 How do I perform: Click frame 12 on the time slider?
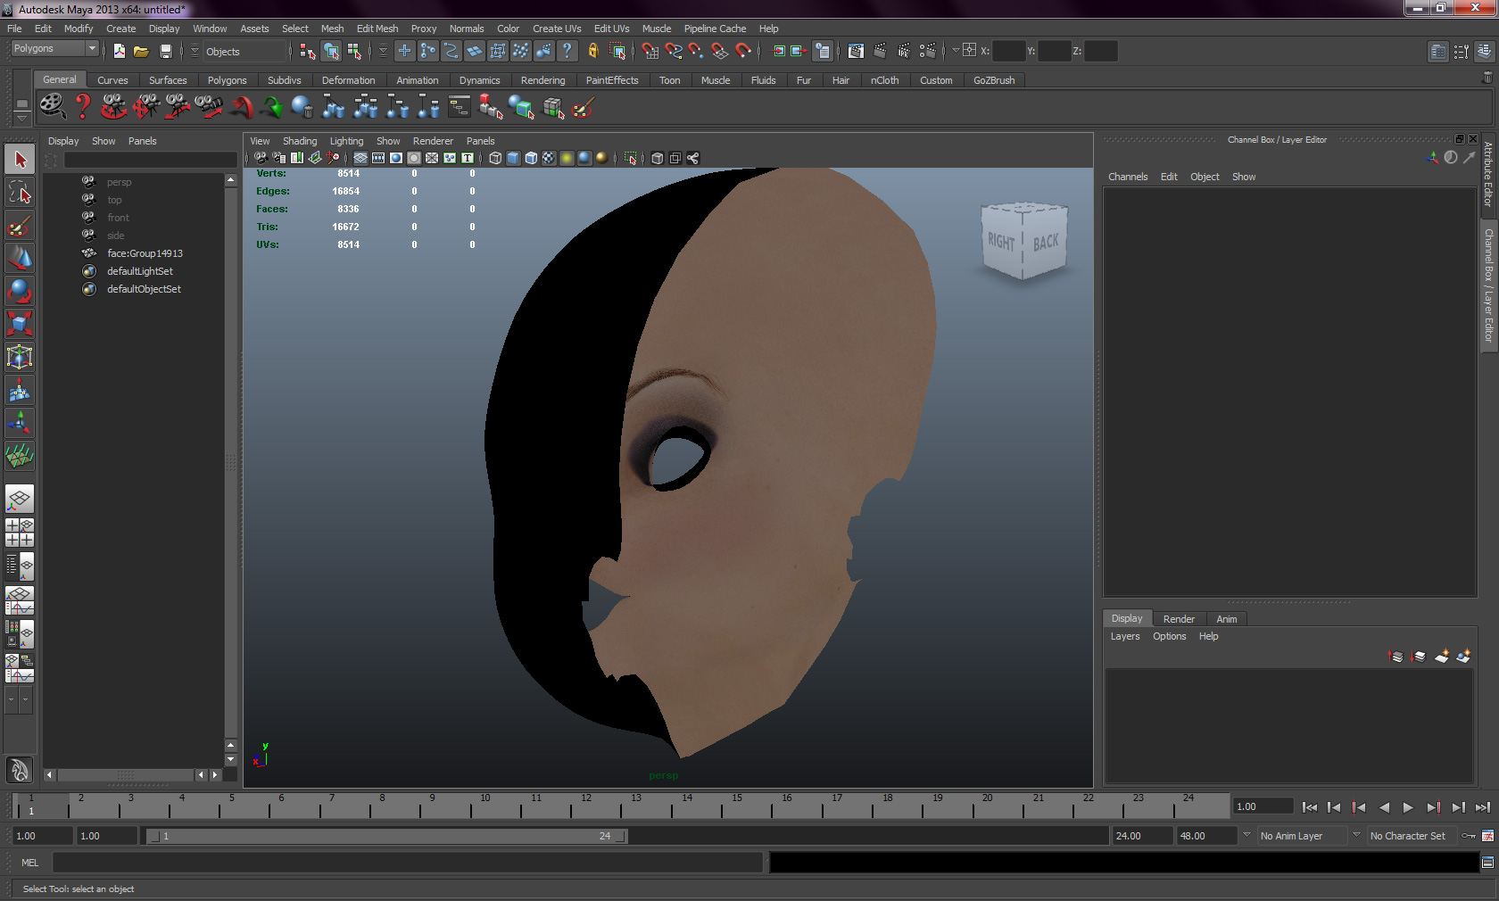(x=586, y=806)
